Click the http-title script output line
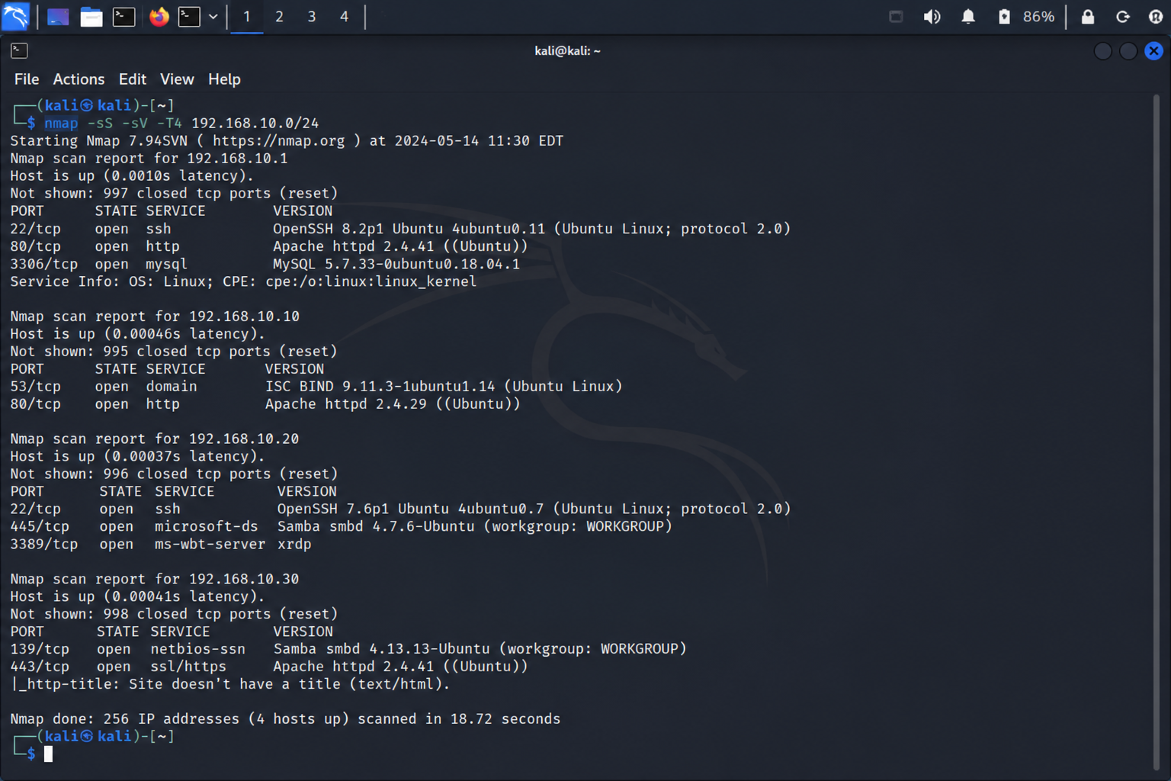Viewport: 1171px width, 781px height. 230,683
